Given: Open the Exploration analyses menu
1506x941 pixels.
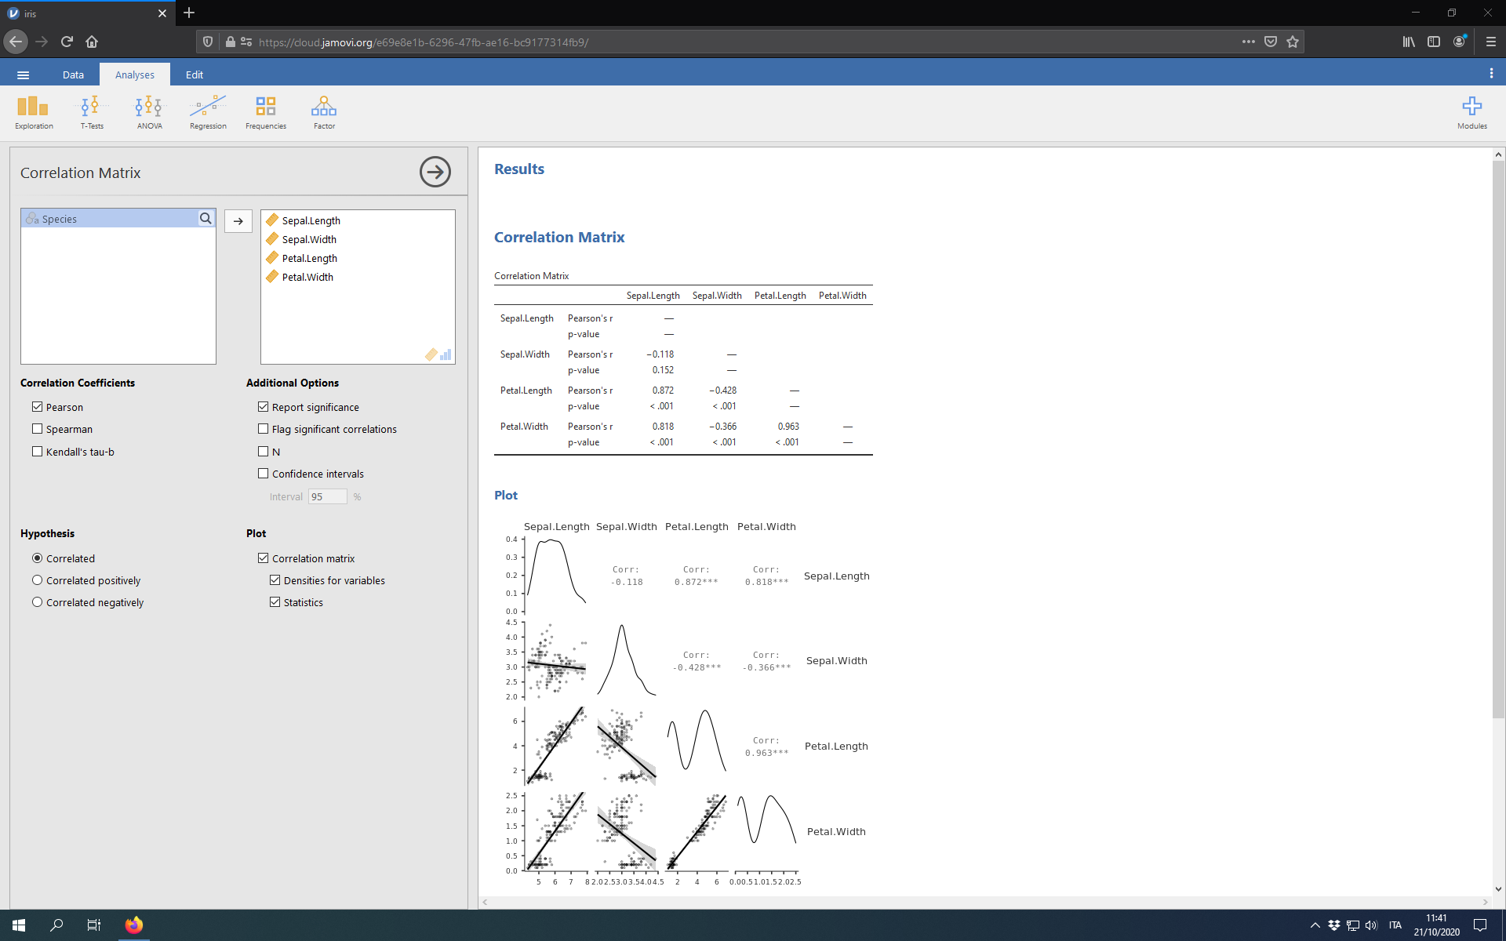Looking at the screenshot, I should click(x=34, y=112).
